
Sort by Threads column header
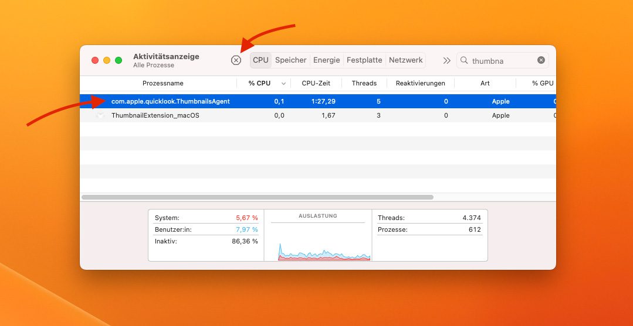pyautogui.click(x=364, y=84)
